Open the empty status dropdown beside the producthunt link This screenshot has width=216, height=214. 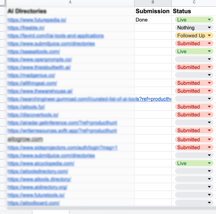pos(194,99)
